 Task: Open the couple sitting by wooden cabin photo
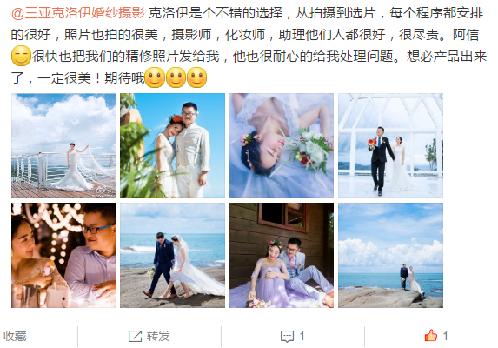(x=281, y=255)
